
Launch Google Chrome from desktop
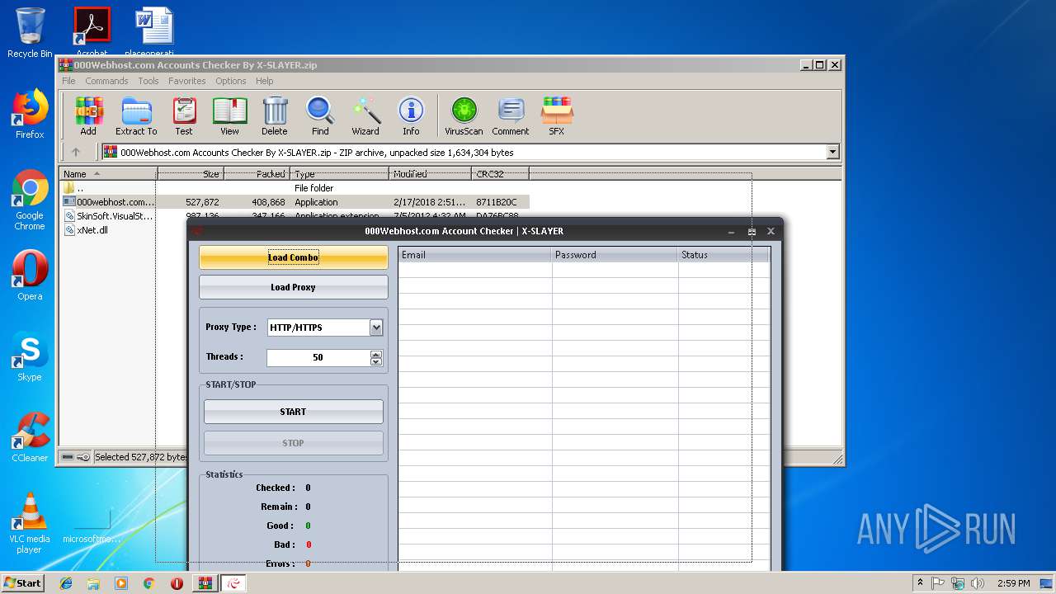click(x=30, y=200)
